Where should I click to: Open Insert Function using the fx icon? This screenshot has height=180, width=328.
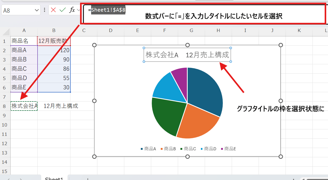(x=72, y=10)
